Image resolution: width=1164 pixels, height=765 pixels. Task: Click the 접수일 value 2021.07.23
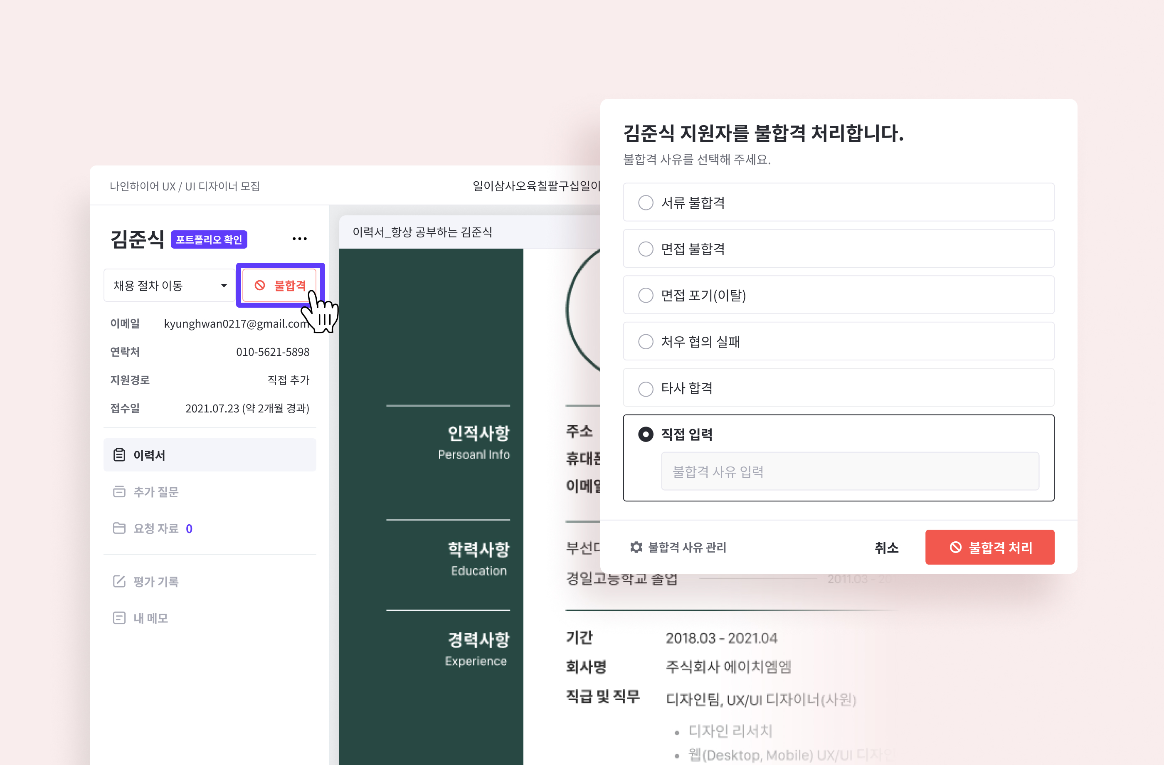(247, 408)
